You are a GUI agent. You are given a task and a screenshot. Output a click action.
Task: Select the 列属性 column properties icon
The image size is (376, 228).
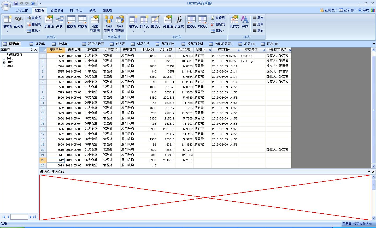tap(168, 22)
